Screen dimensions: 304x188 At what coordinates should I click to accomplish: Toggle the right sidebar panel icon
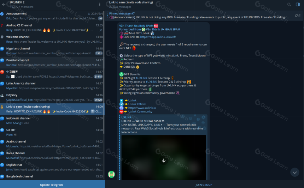tap(298, 4)
